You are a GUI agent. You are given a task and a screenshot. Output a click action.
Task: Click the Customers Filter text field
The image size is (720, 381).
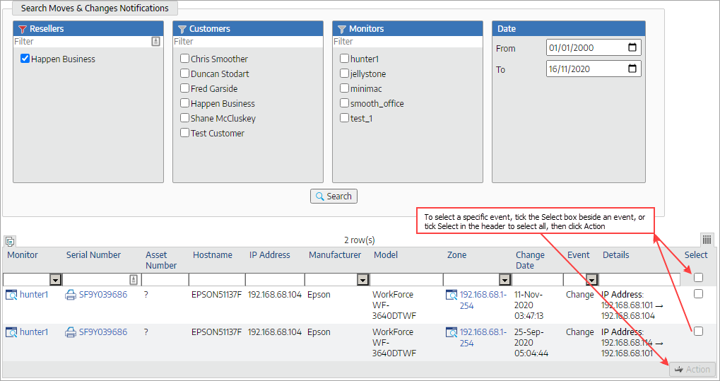coord(248,42)
